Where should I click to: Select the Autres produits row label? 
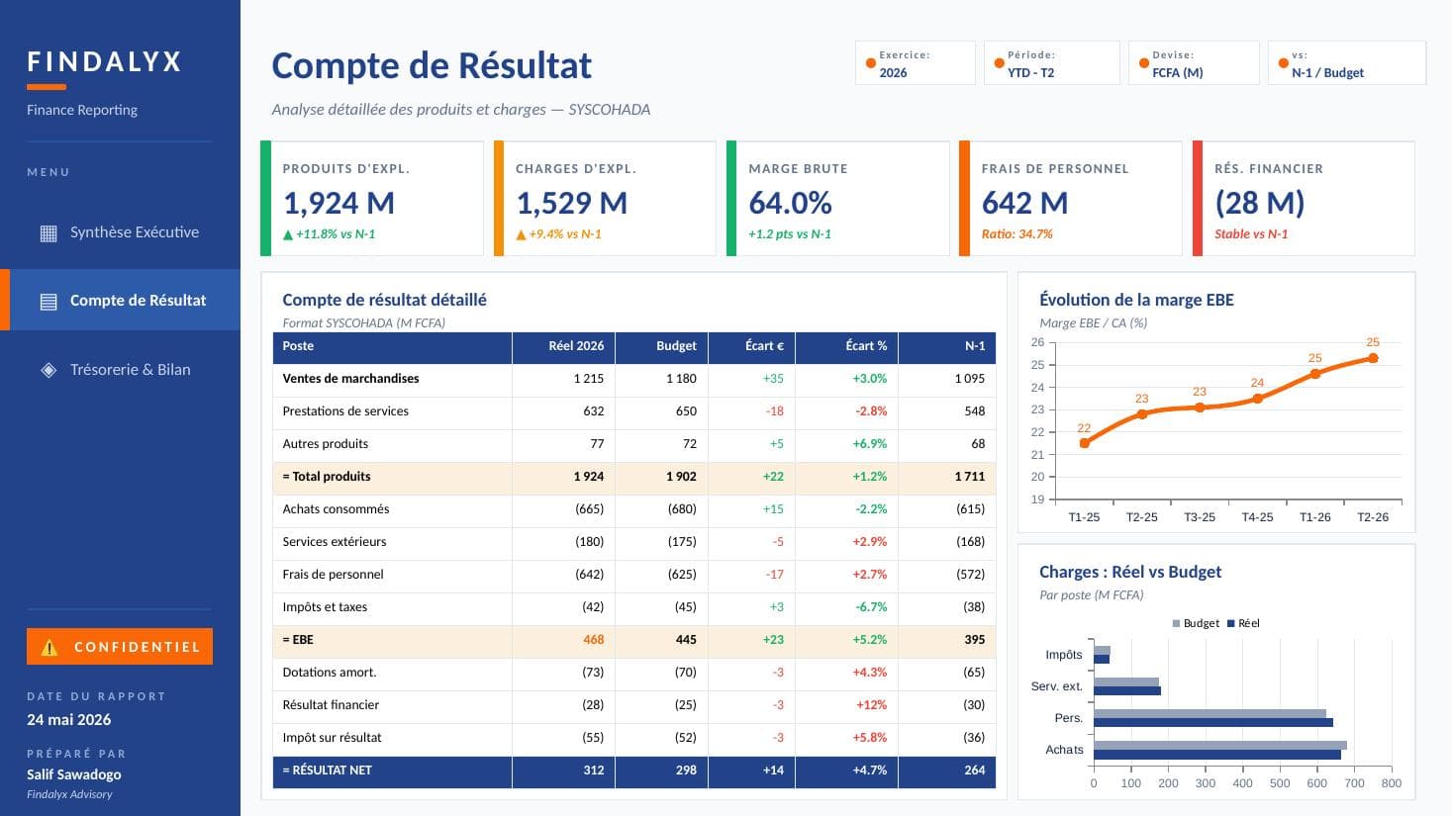(x=325, y=444)
